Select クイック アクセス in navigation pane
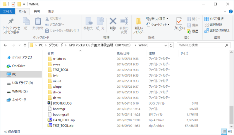 coord(22,57)
